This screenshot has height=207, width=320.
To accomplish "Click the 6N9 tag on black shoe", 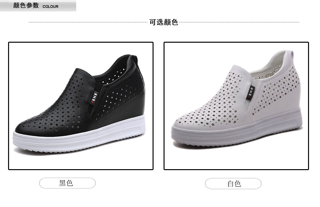I will [94, 98].
